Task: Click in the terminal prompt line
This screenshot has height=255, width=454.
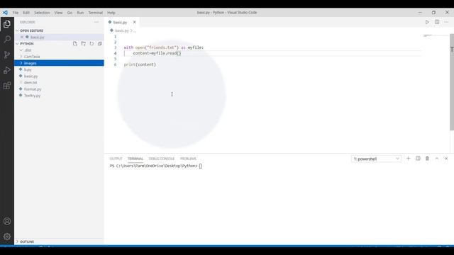Action: (156, 166)
